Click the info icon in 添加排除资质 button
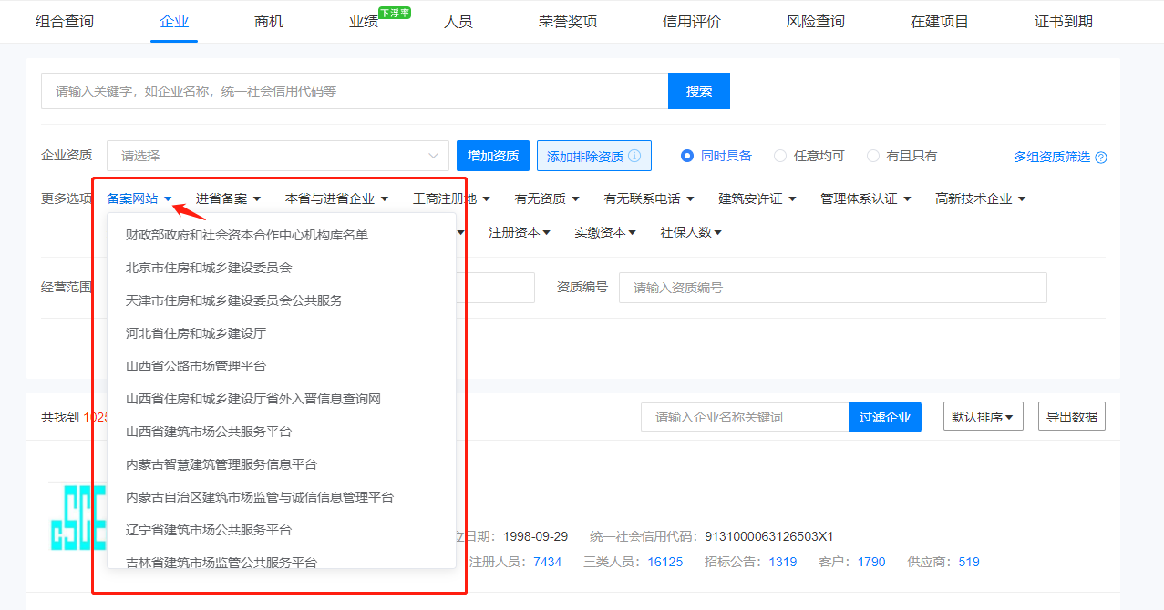The width and height of the screenshot is (1164, 610). click(x=634, y=156)
